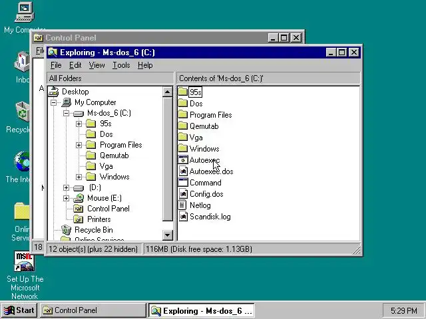Select the Autoexec batch file icon
The image size is (426, 319).
tap(183, 159)
